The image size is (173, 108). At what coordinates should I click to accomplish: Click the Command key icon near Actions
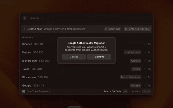pyautogui.click(x=144, y=92)
